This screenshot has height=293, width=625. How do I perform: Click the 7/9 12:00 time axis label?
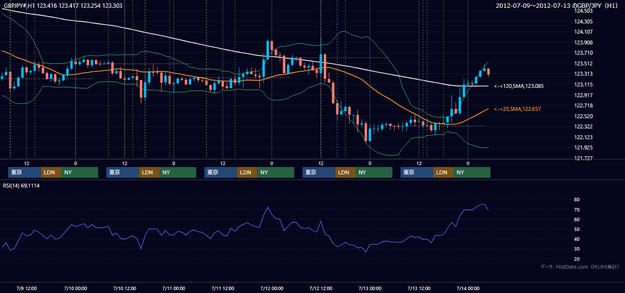(27, 288)
